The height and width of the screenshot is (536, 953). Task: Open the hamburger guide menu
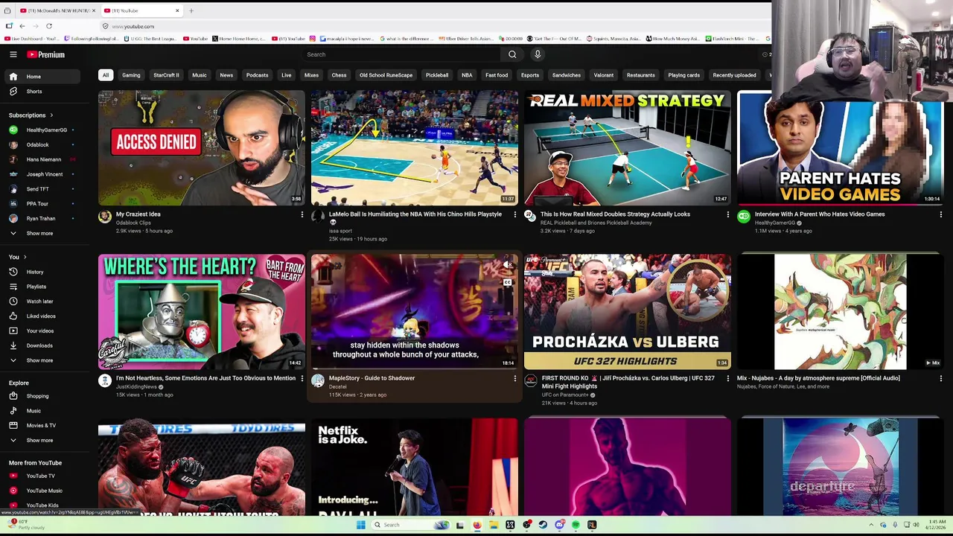tap(13, 54)
